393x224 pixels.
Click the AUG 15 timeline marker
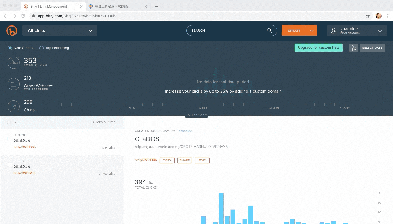tap(274, 108)
